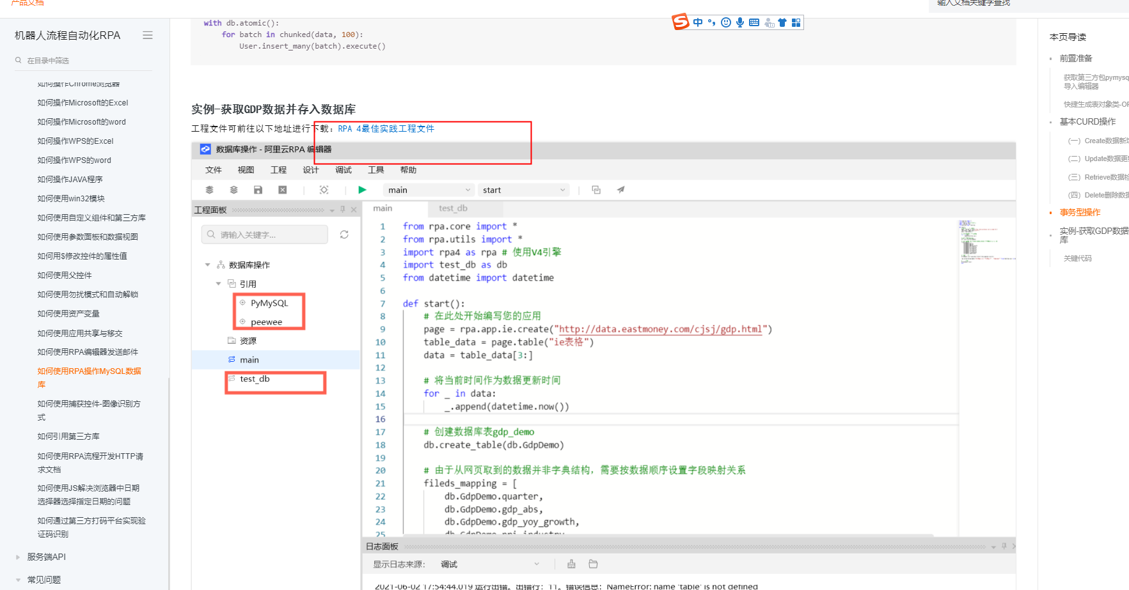1129x590 pixels.
Task: Jump to 基本CURD操作 in page guide
Action: coord(1087,121)
